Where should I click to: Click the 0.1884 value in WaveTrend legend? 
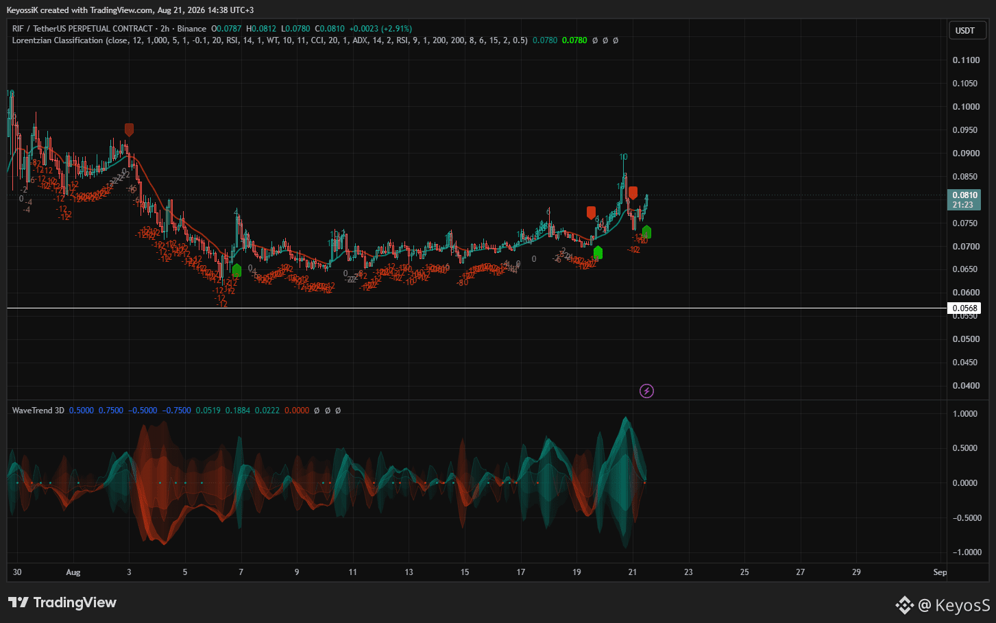[x=238, y=411]
